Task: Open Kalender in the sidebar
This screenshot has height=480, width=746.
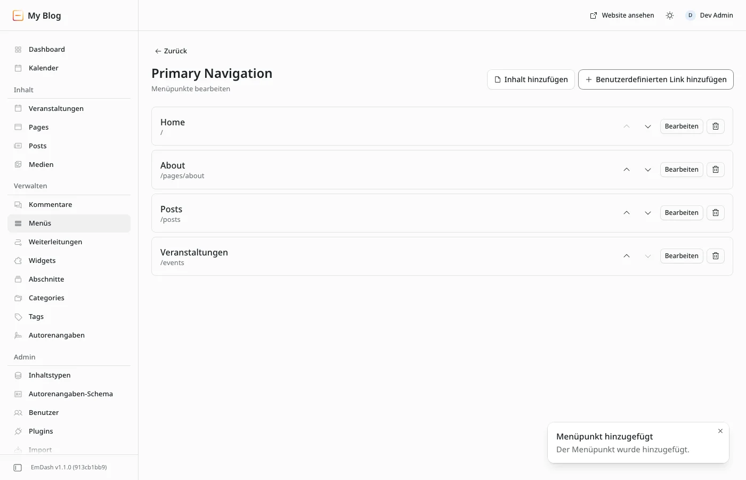Action: [x=69, y=68]
